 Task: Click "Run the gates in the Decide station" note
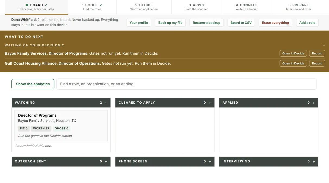pyautogui.click(x=45, y=136)
